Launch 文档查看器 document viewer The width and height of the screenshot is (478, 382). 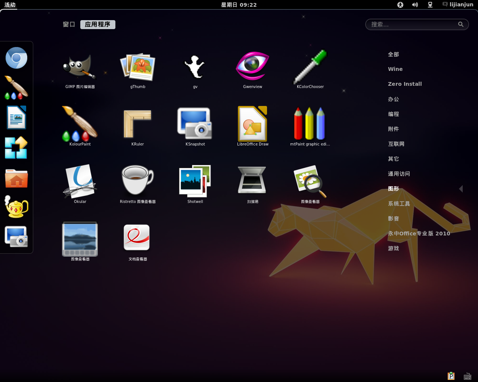click(x=137, y=241)
